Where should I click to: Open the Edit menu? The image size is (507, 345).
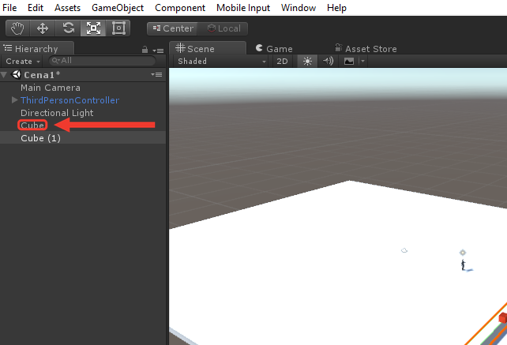tap(36, 8)
